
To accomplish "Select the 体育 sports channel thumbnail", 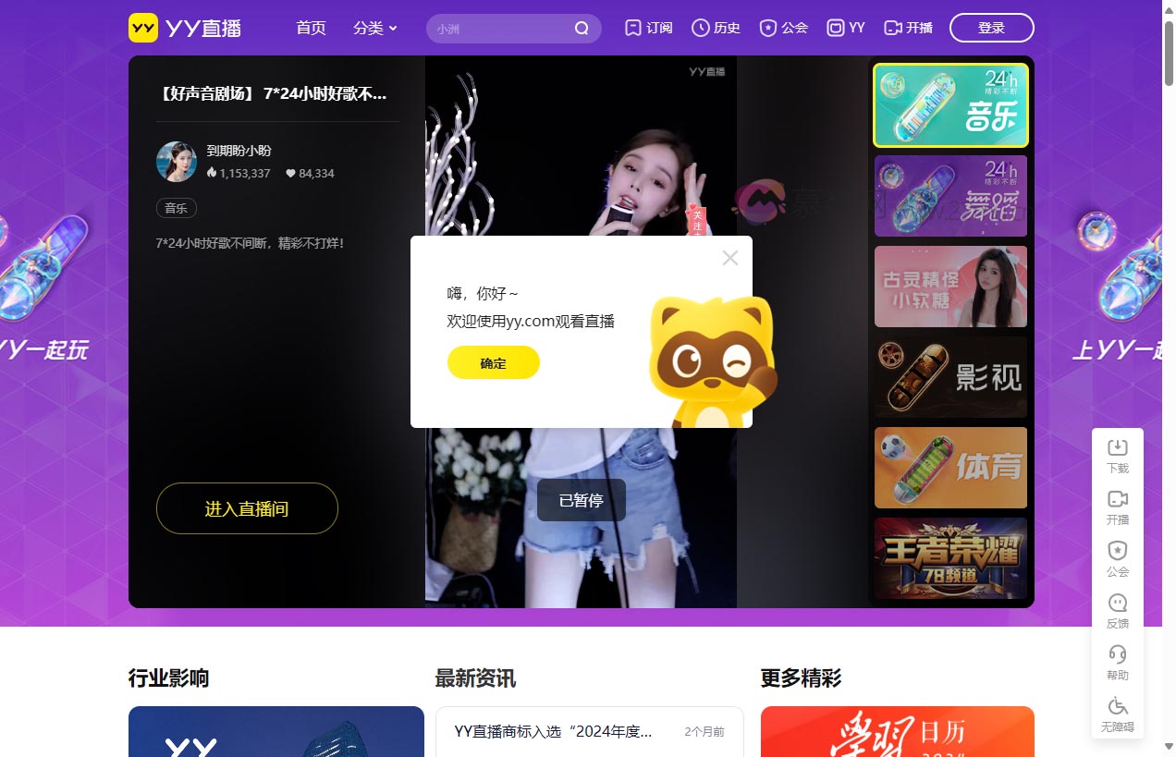I will (x=950, y=468).
